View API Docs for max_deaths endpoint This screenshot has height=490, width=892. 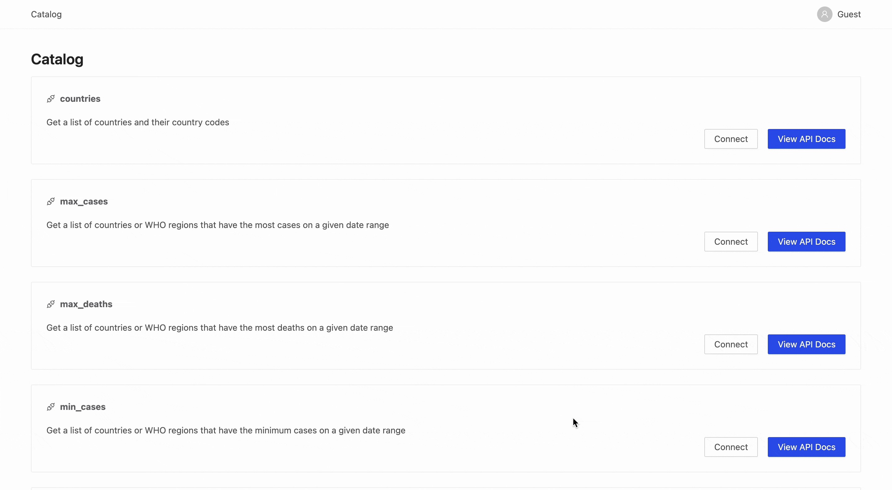click(x=806, y=344)
